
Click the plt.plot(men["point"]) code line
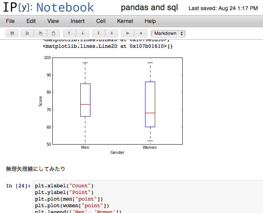click(x=69, y=199)
